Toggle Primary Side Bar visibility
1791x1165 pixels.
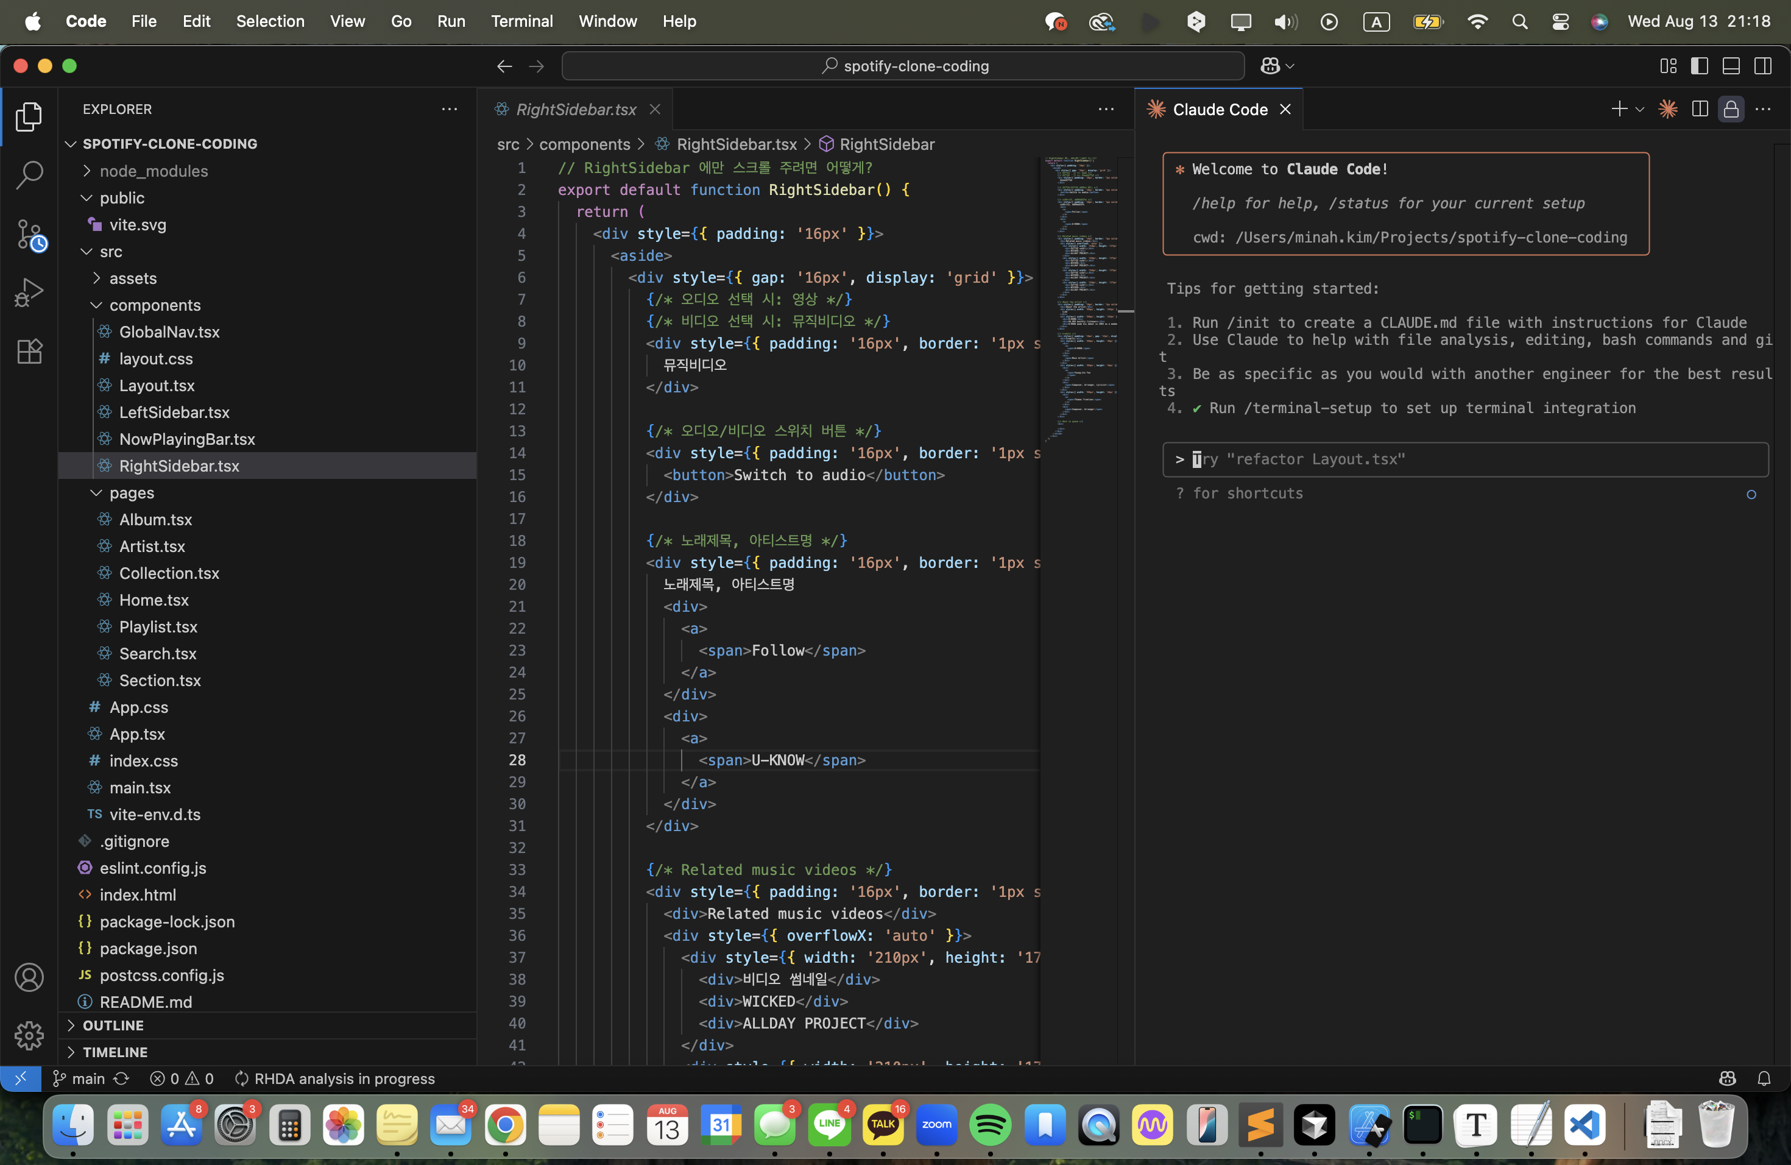1698,66
